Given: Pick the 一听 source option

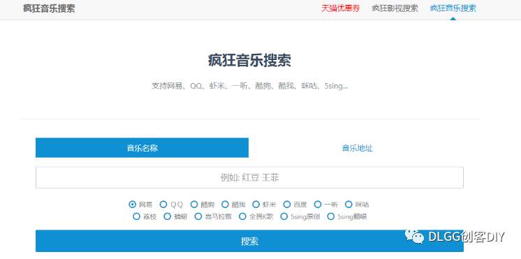Looking at the screenshot, I should click(318, 205).
